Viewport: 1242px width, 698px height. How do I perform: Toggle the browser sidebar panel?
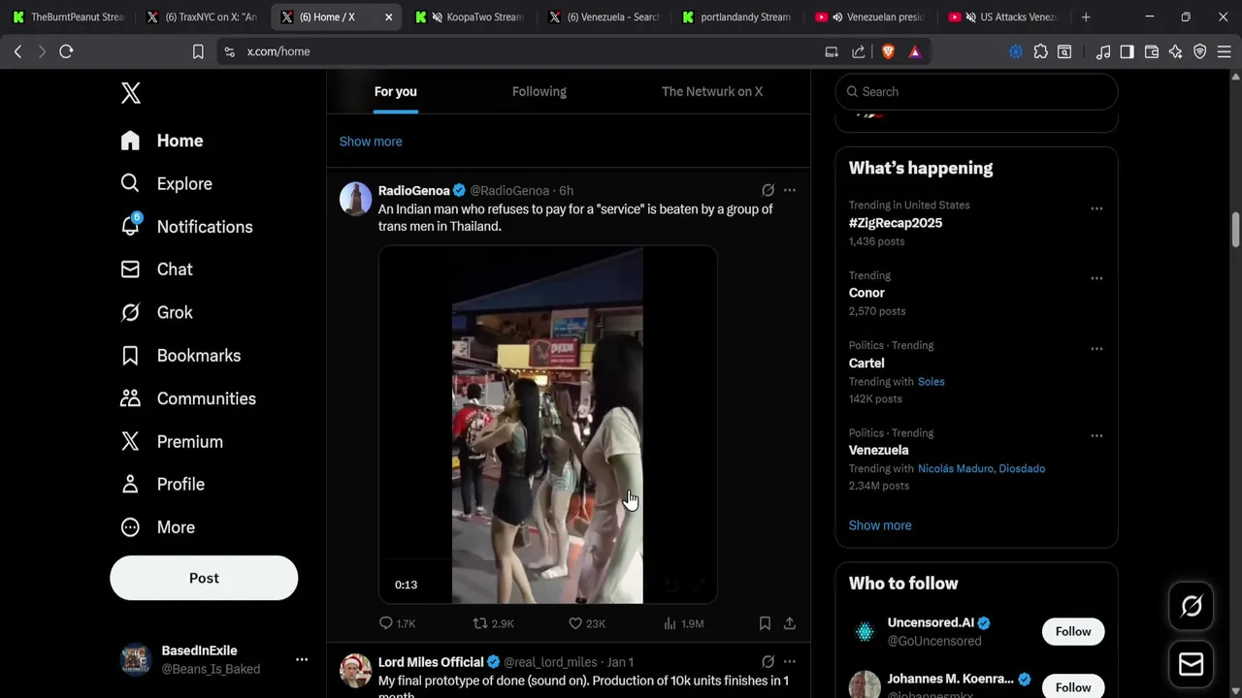(1127, 51)
